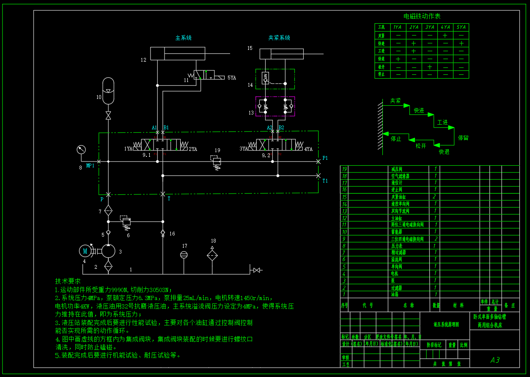Select the 减压阀 row in the parts list
Viewport: 530px width, 377px height.
(430, 169)
